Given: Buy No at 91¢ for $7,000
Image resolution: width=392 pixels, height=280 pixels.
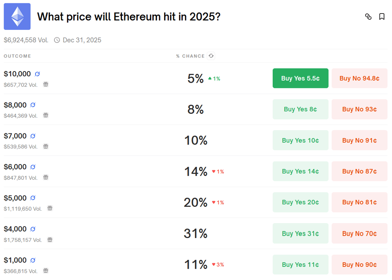Looking at the screenshot, I should point(359,140).
